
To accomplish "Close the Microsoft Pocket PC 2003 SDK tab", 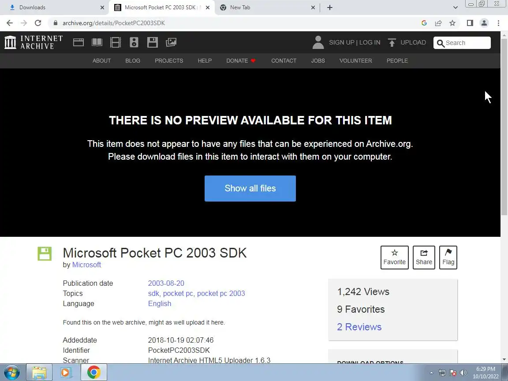I will pos(208,7).
